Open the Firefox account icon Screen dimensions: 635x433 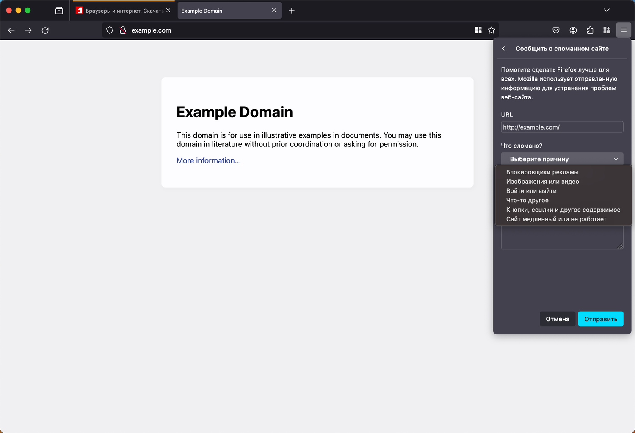pos(573,30)
